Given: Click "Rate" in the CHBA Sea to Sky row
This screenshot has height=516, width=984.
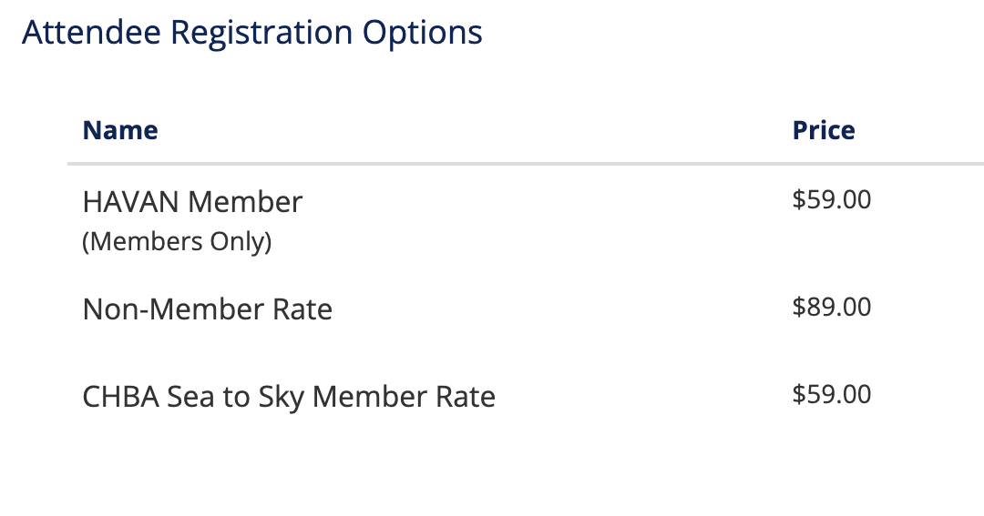Looking at the screenshot, I should (x=466, y=398).
